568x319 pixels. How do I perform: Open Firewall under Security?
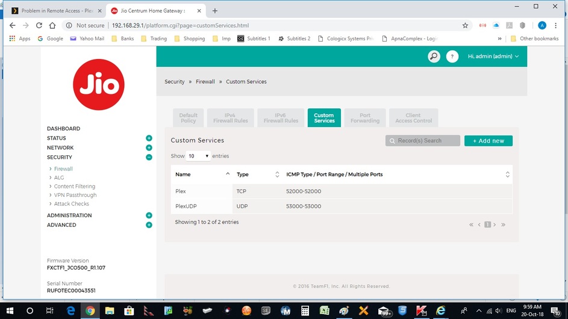[63, 169]
